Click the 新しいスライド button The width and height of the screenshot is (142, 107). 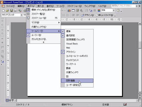click(105, 15)
